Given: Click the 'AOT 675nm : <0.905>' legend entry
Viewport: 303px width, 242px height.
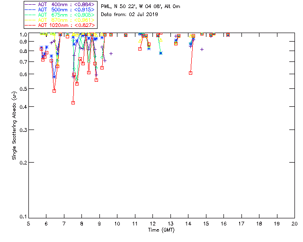Looking at the screenshot, I should click(60, 15).
